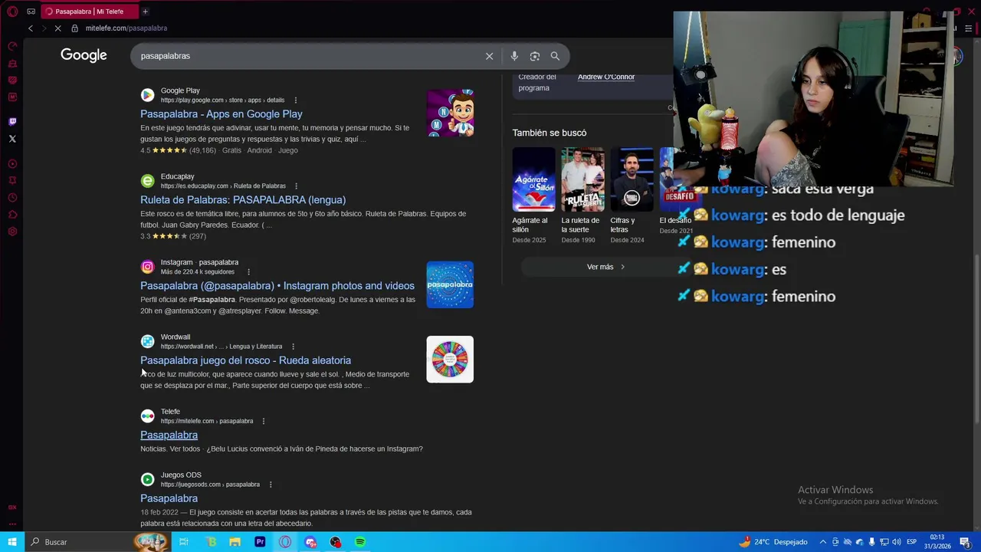Open volume control in system tray
Viewport: 981px width, 552px height.
[x=896, y=542]
